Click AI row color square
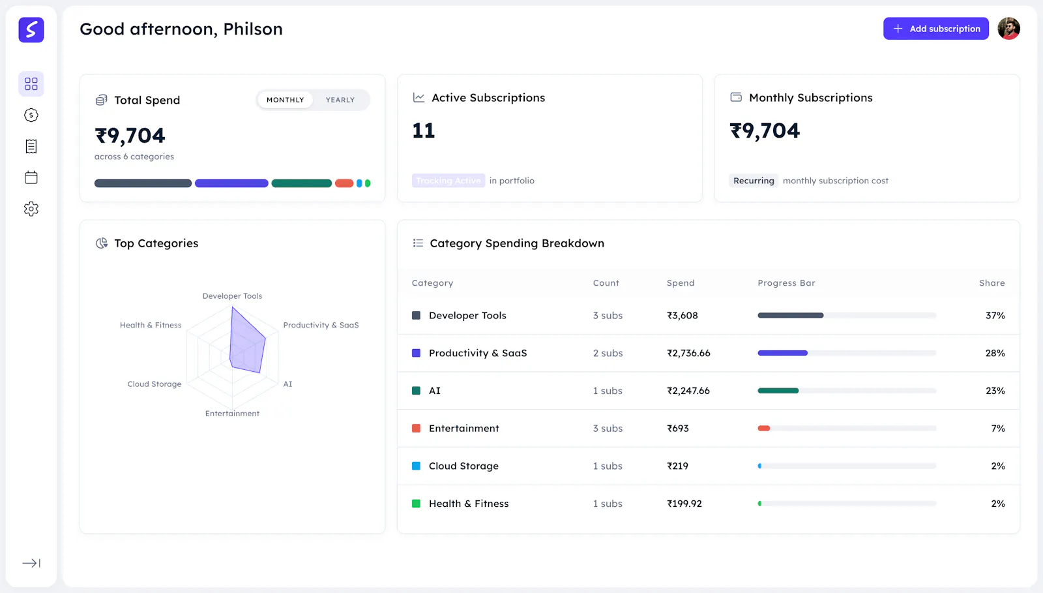Image resolution: width=1043 pixels, height=593 pixels. pyautogui.click(x=416, y=391)
